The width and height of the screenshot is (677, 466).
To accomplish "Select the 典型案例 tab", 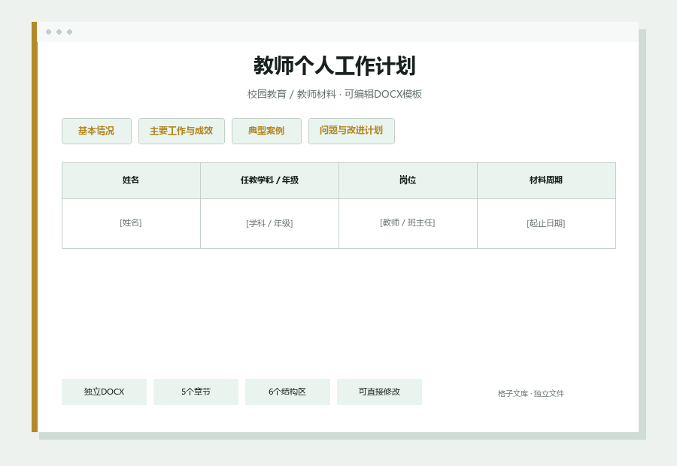I will click(266, 132).
